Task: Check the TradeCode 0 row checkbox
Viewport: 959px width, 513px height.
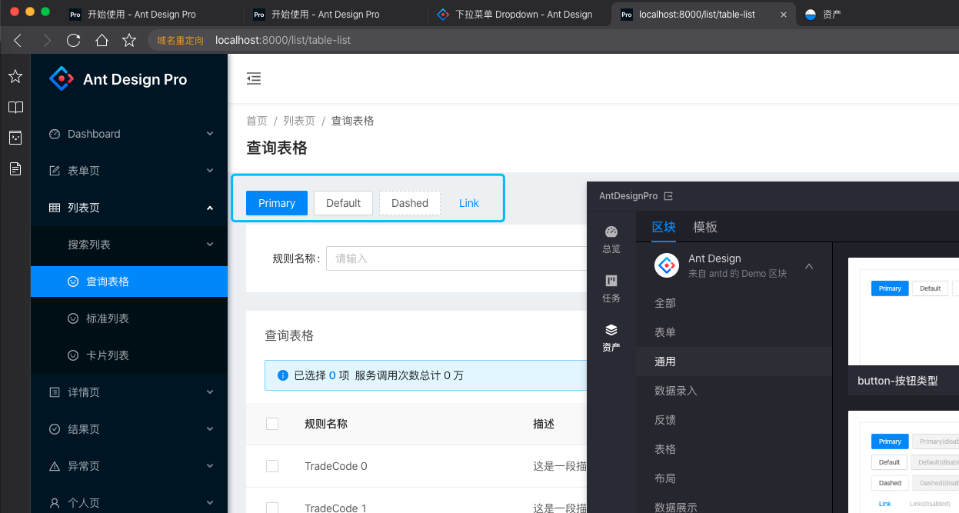Action: pos(271,466)
